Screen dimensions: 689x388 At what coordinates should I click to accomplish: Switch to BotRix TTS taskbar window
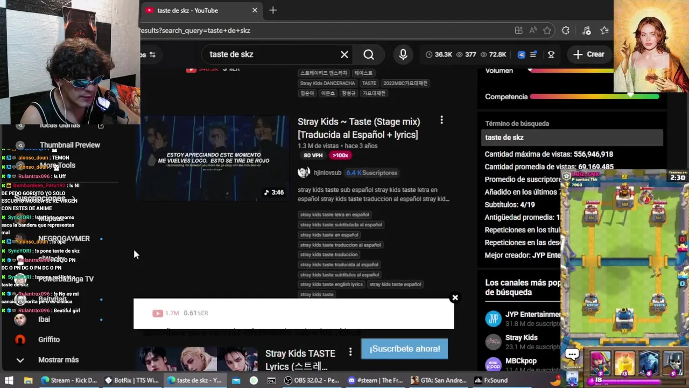[132, 380]
